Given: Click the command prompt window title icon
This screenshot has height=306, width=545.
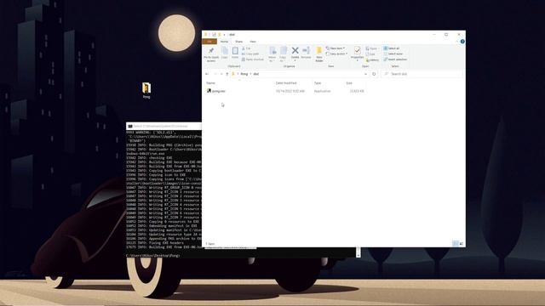Looking at the screenshot, I should 130,127.
